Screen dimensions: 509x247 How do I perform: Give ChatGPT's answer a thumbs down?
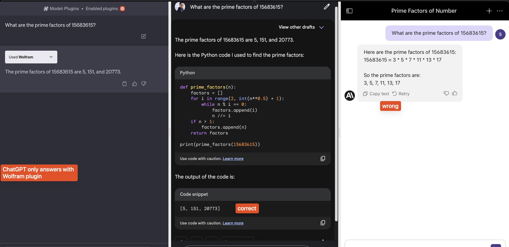143,84
